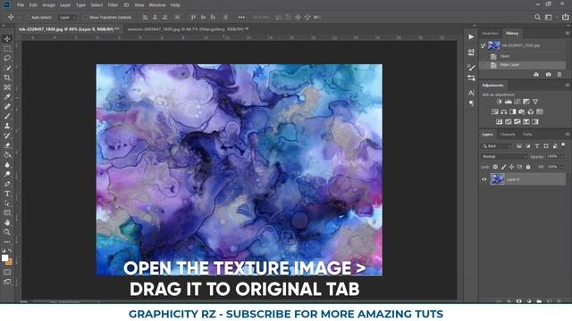The width and height of the screenshot is (572, 321).
Task: Open the File menu
Action: coord(21,5)
